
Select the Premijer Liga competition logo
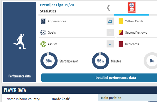[x=132, y=8]
